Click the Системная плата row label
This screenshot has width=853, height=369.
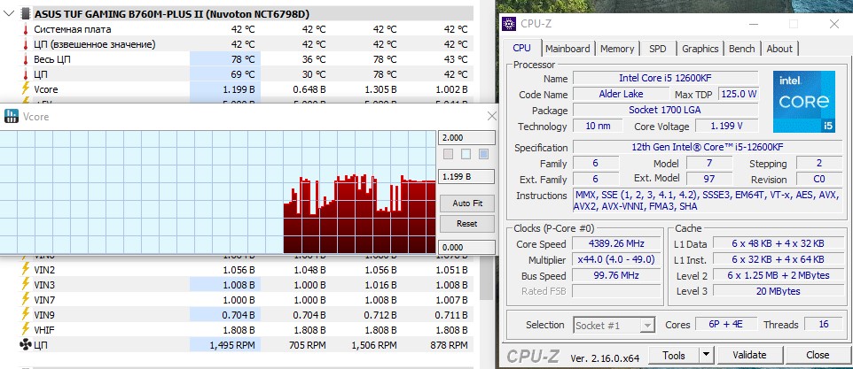73,29
